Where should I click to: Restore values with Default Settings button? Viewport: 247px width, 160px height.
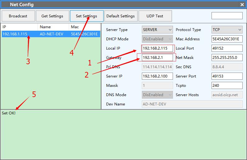120,16
